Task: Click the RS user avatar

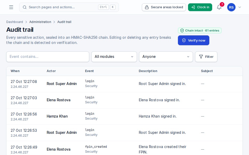Action: coord(231,7)
